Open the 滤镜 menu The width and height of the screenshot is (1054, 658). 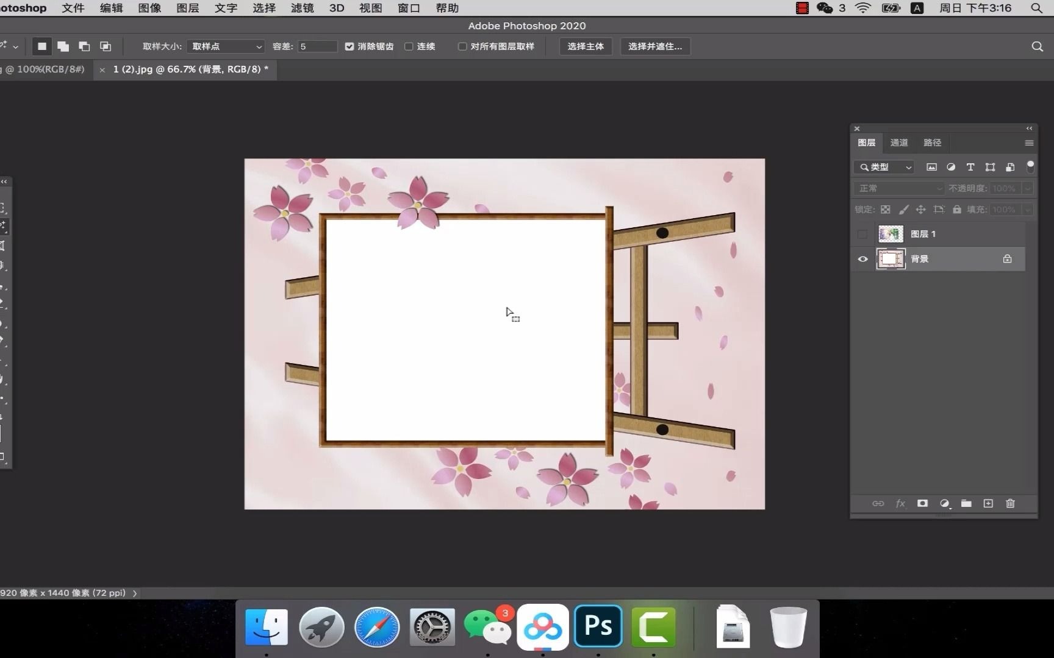(301, 8)
